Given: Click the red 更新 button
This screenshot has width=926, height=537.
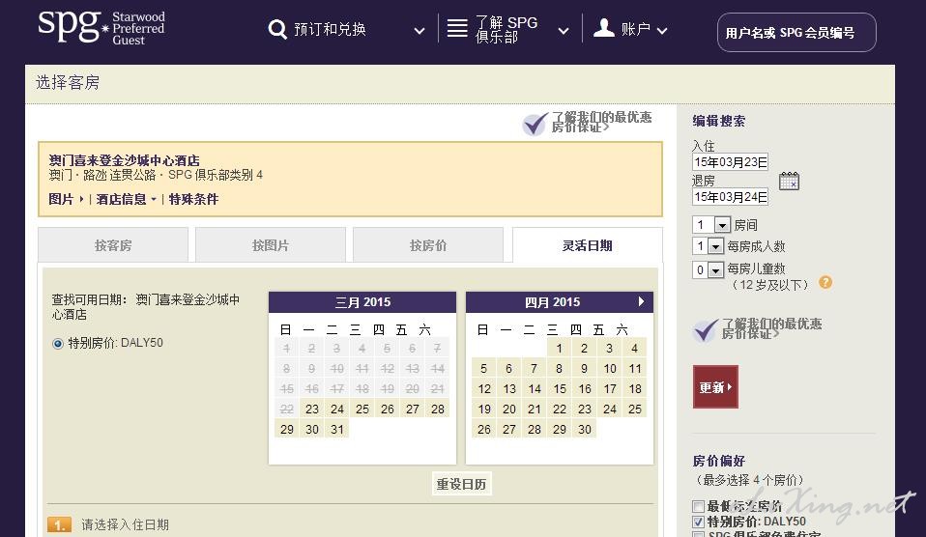Looking at the screenshot, I should click(x=715, y=387).
